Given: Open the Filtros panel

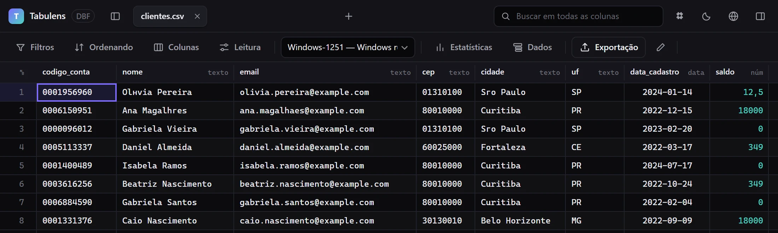Looking at the screenshot, I should pyautogui.click(x=35, y=47).
